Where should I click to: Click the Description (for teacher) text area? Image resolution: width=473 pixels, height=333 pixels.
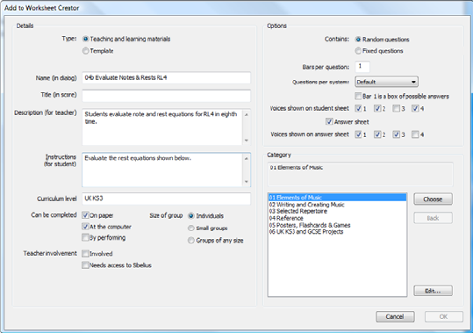162,127
